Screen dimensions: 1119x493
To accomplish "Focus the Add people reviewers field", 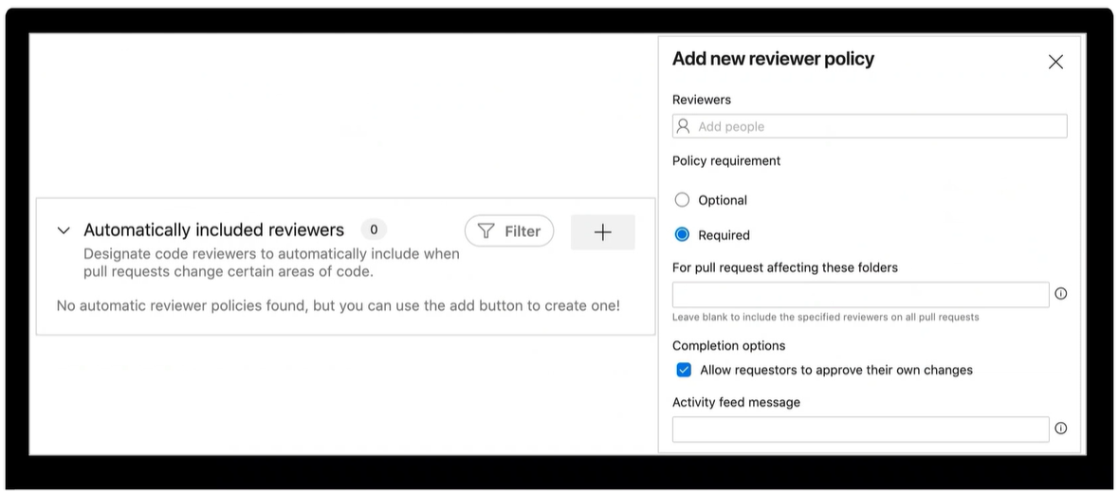I will [x=870, y=126].
